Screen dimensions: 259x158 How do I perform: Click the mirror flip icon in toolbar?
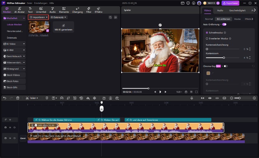[x=88, y=98]
